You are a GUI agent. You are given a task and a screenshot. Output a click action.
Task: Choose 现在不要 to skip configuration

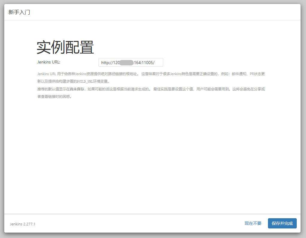point(252,223)
